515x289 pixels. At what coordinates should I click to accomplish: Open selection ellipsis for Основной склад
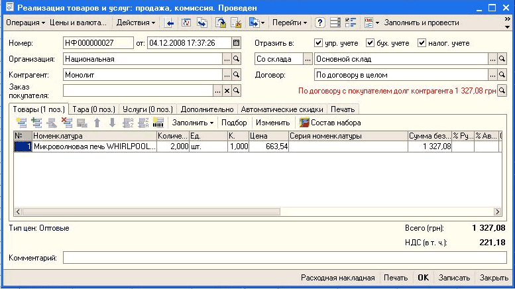point(492,59)
